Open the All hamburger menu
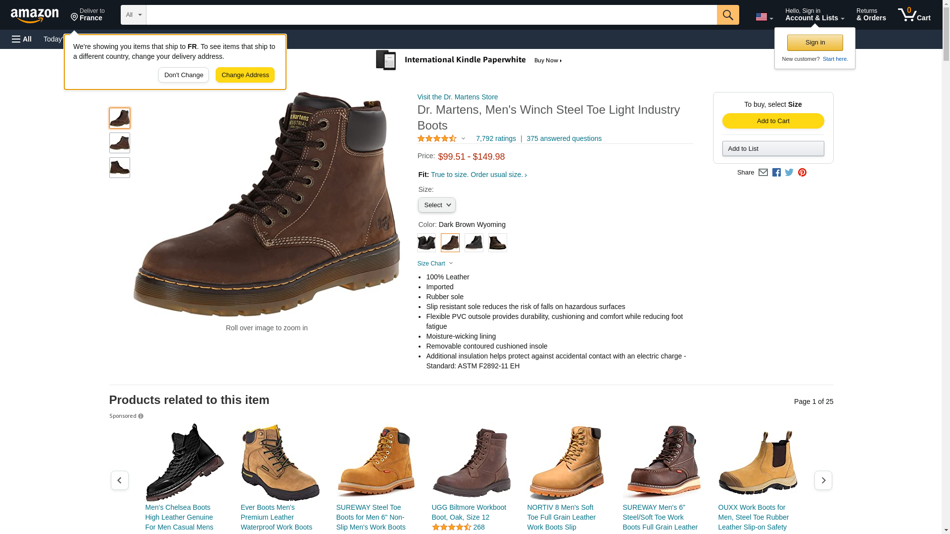Image resolution: width=950 pixels, height=534 pixels. [x=22, y=39]
